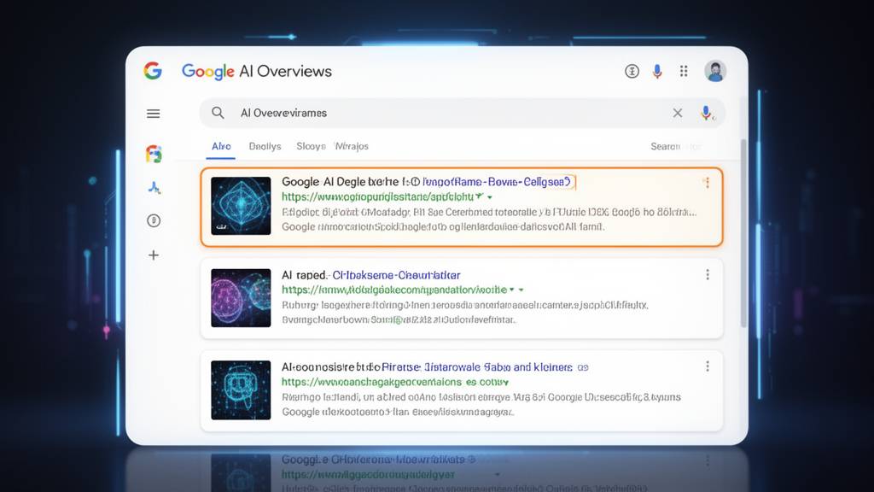
Task: Open the hamburger menu in sidebar
Action: (154, 114)
